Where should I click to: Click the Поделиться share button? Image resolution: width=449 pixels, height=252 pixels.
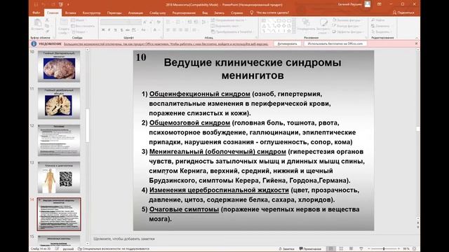(403, 13)
